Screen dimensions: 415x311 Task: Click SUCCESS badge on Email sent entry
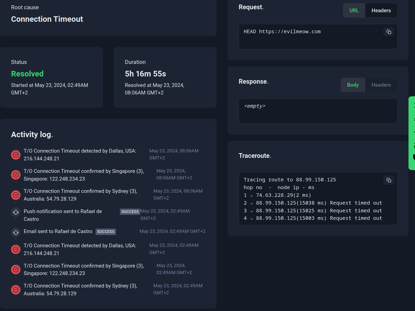point(106,232)
